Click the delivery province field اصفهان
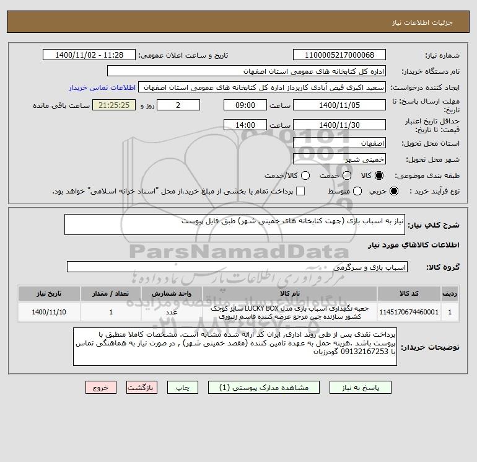This screenshot has width=477, height=462. (x=339, y=143)
